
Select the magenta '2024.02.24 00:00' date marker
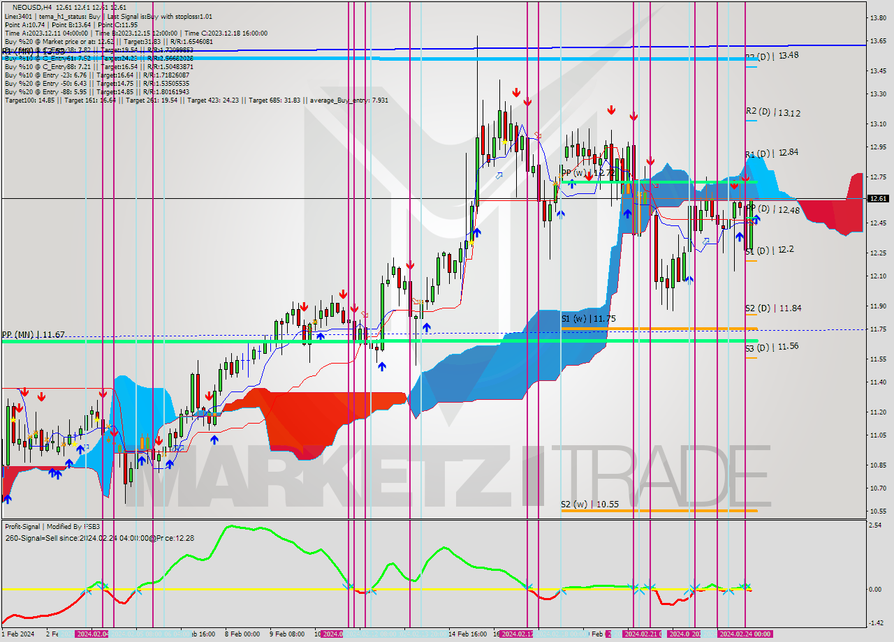745,634
